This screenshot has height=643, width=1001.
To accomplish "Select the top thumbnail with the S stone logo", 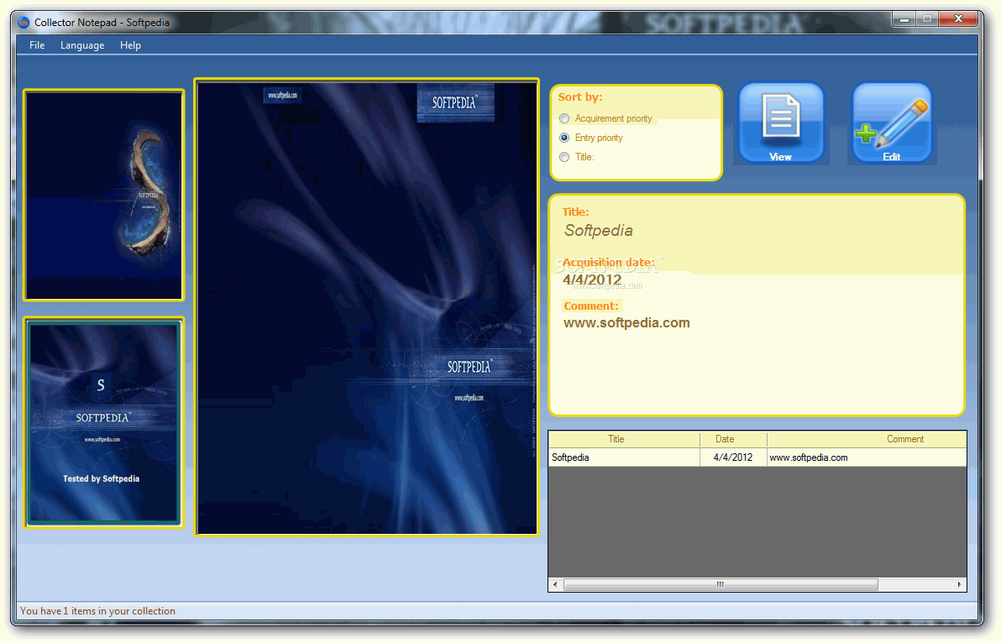I will pyautogui.click(x=104, y=196).
